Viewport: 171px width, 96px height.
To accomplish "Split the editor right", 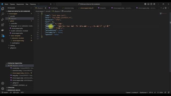I will (166, 8).
